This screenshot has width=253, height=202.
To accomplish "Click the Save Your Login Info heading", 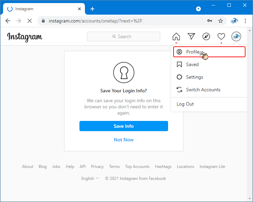I will [123, 91].
